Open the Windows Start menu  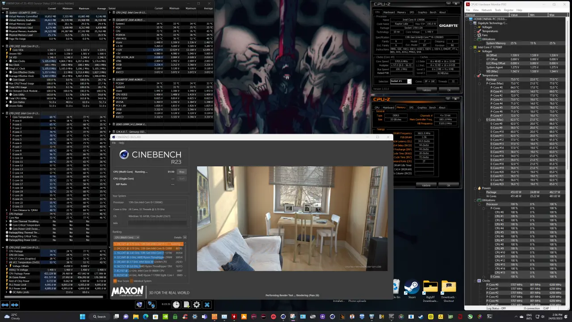click(83, 317)
